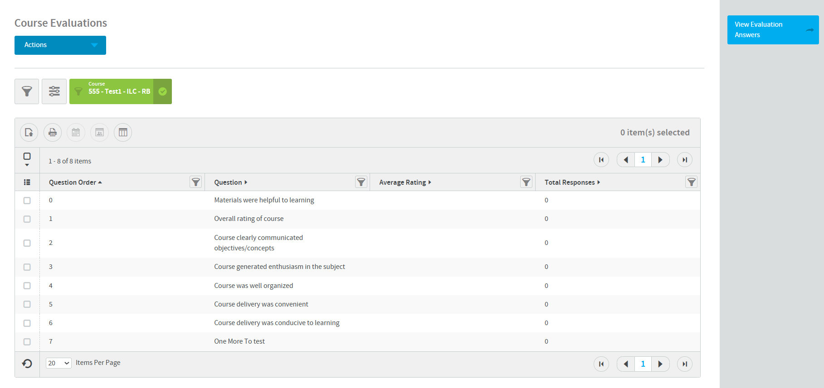This screenshot has width=824, height=388.
Task: Filter the Total Responses column
Action: click(691, 182)
